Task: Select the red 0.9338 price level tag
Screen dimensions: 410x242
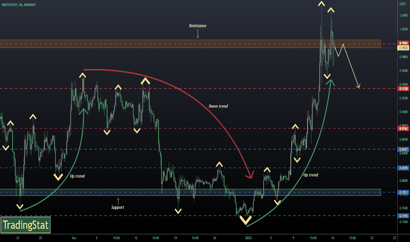Action: pyautogui.click(x=403, y=89)
